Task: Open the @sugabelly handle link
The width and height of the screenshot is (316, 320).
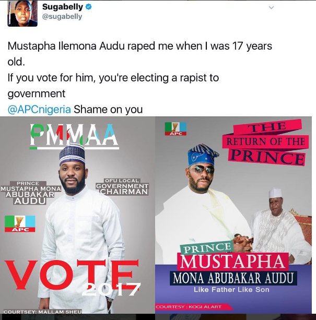Action: point(62,17)
